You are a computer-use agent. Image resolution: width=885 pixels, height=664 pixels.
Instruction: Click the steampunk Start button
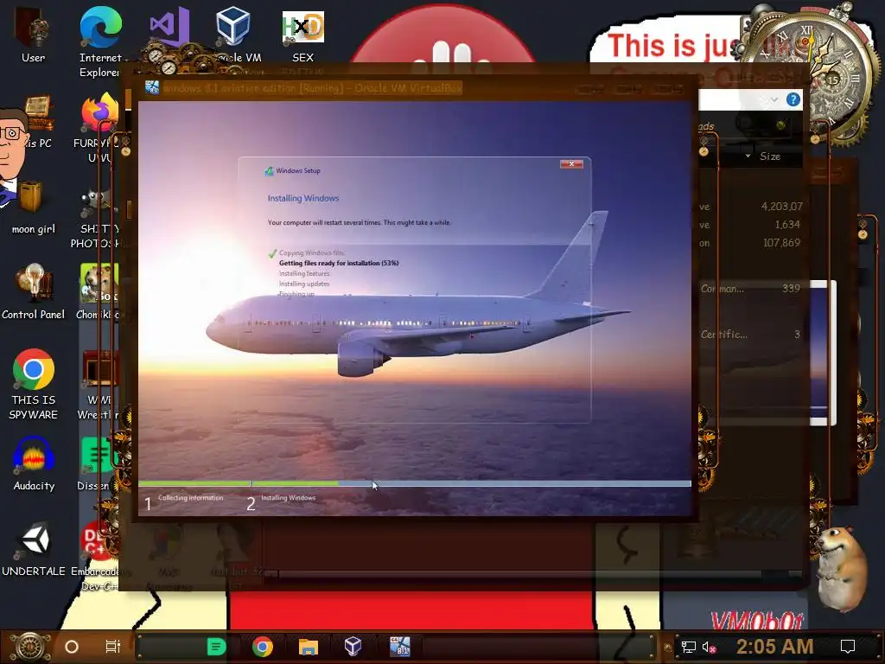pyautogui.click(x=29, y=647)
